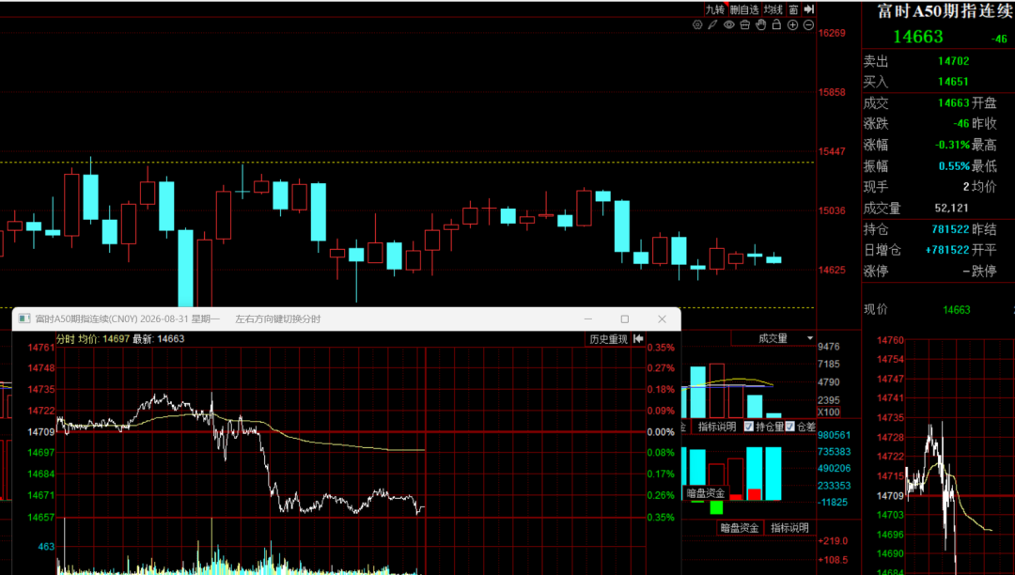
Task: Click the -11825 axis label
Action: [833, 502]
